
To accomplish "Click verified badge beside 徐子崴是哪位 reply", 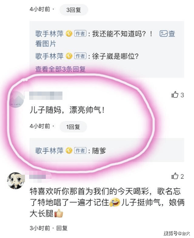I will [x=69, y=56].
